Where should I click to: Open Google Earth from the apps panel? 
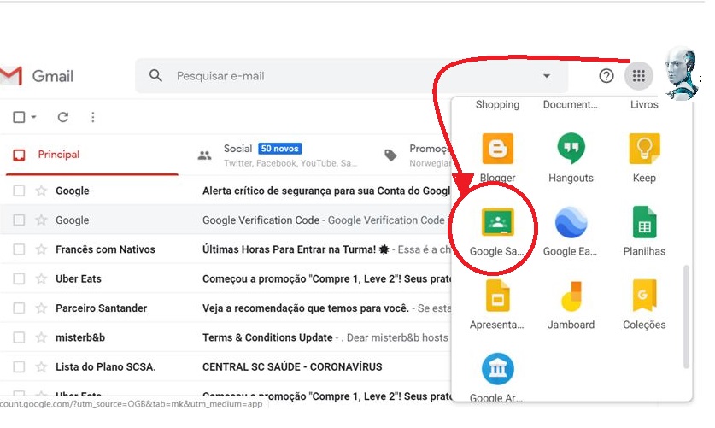570,232
